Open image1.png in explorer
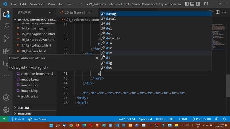Viewport: 230px width, 129px height. tap(30, 80)
